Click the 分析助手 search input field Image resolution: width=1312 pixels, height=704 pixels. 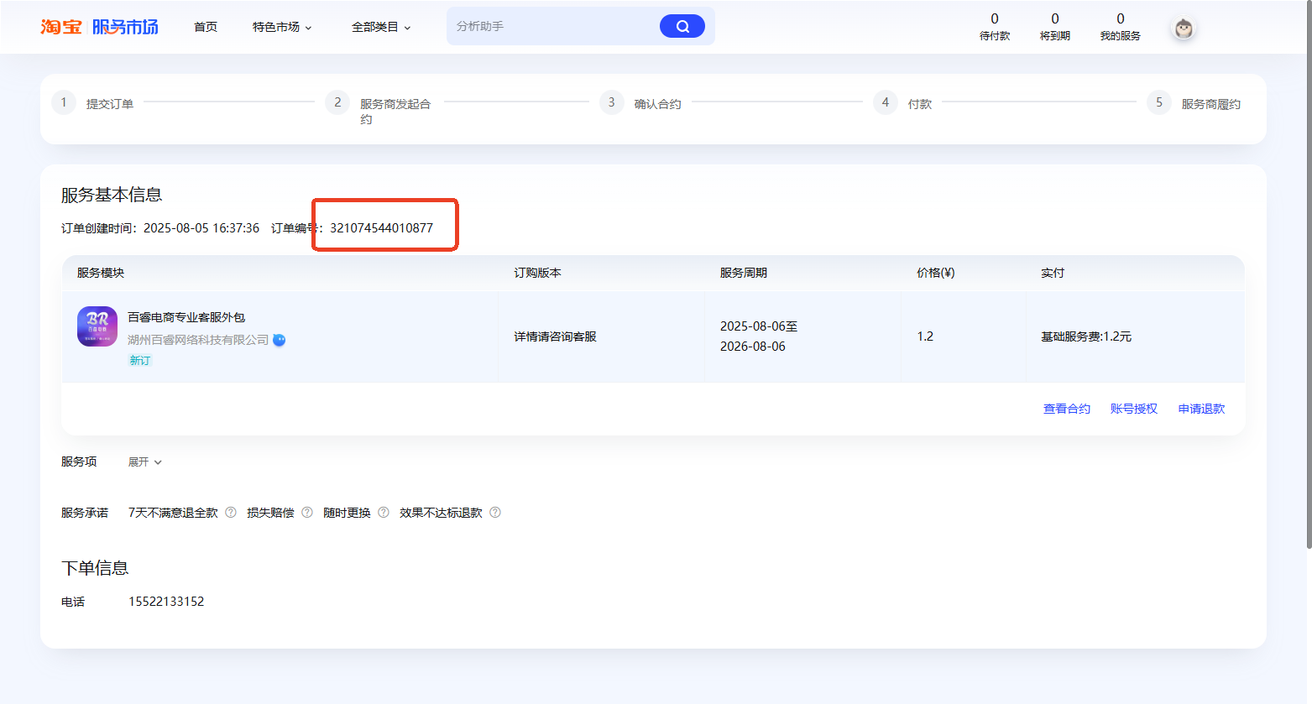[x=546, y=26]
